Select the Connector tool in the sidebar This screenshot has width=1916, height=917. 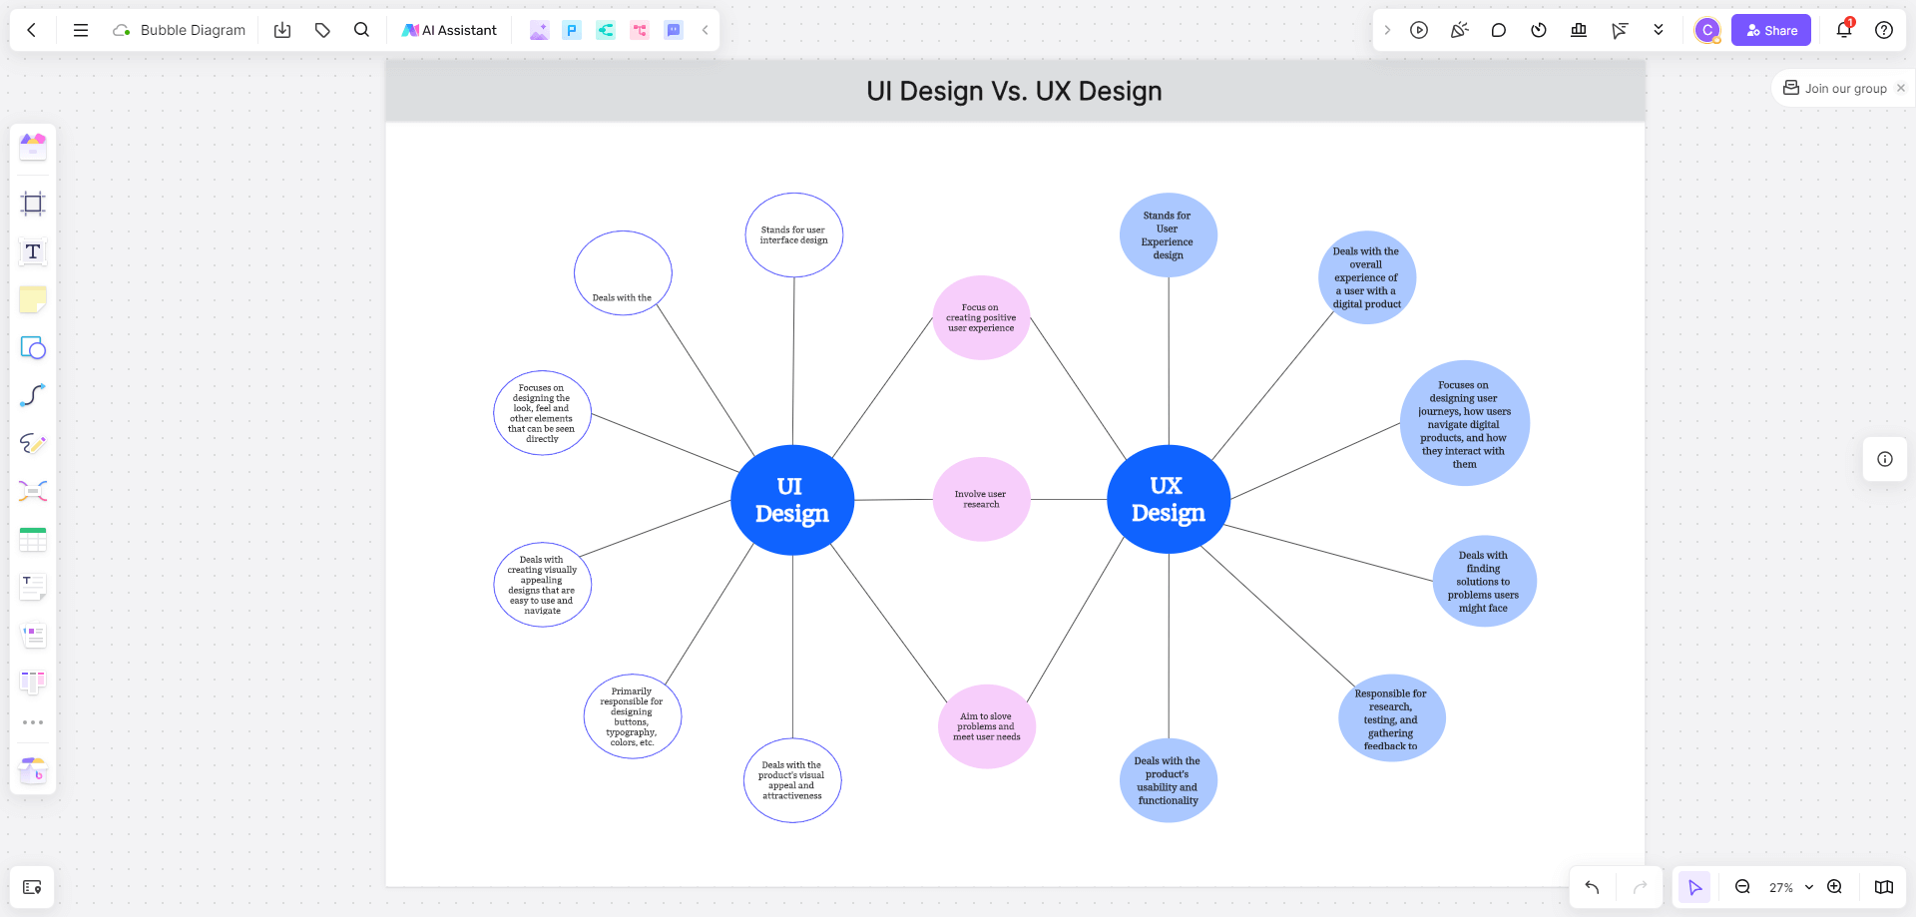pos(33,395)
